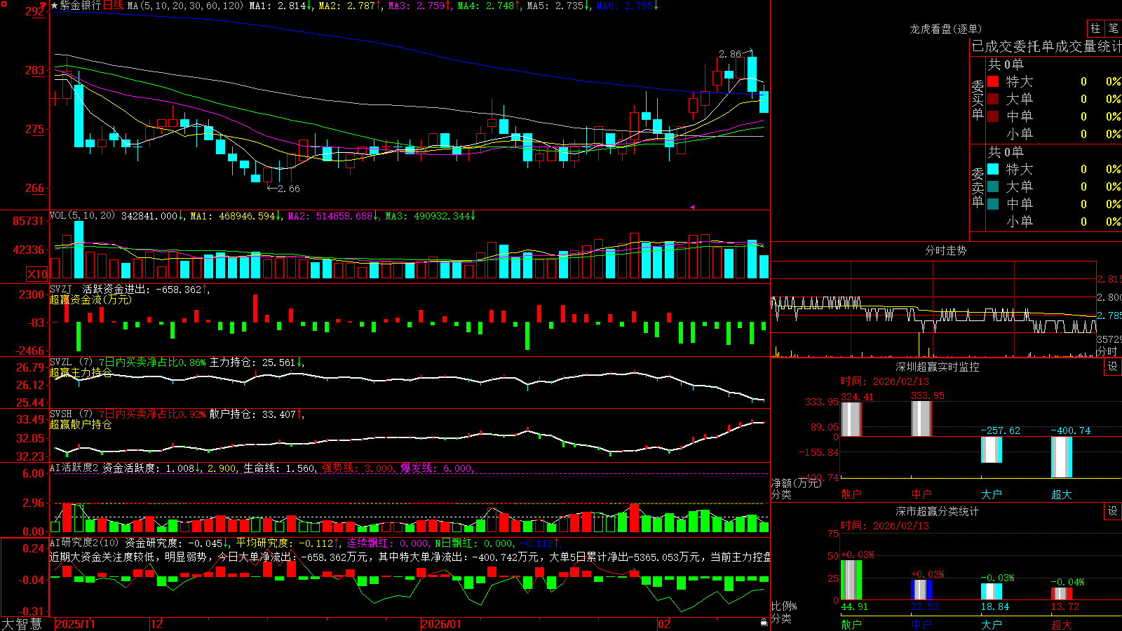Open 设 settings for 深市超赢分类统计
Viewport: 1122px width, 631px height.
[1113, 511]
